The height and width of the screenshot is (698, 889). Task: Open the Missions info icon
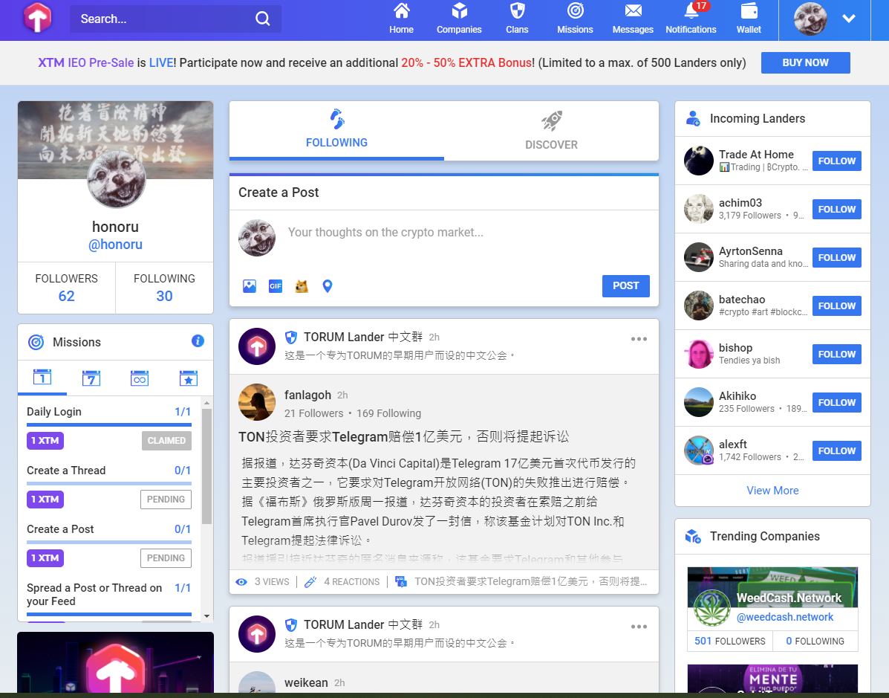[x=198, y=341]
